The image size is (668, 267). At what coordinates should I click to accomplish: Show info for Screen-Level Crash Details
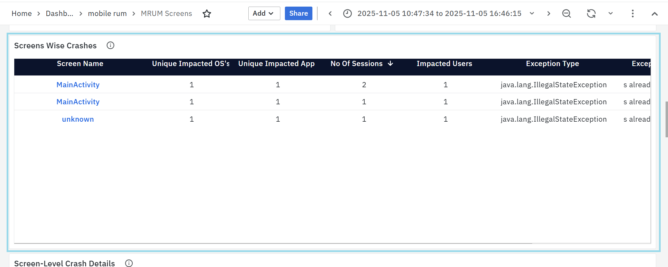pos(129,263)
